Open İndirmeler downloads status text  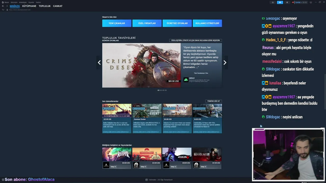[x=161, y=180]
